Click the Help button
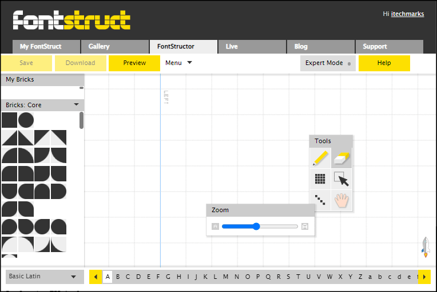Screen dimensions: 437x292 (384, 63)
